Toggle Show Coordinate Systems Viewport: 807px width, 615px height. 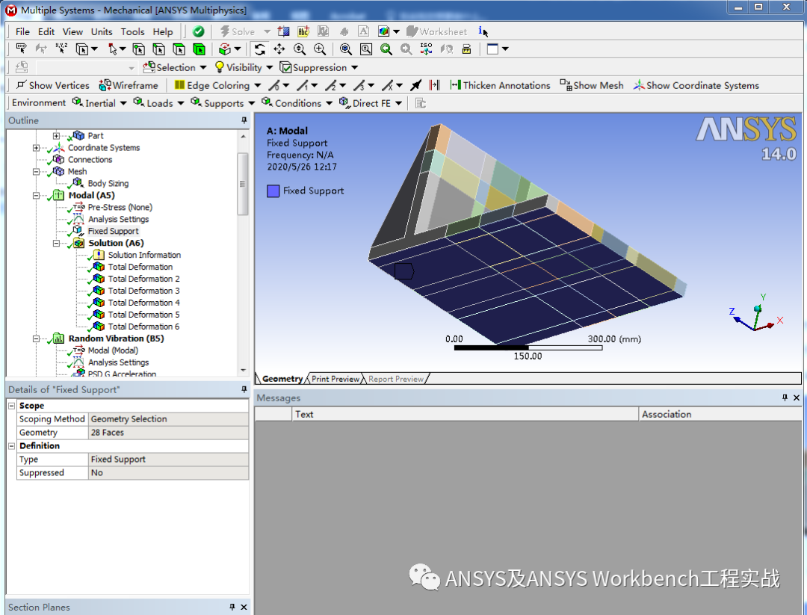pos(696,85)
